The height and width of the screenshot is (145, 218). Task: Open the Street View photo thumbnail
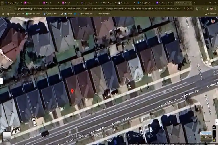206,137
